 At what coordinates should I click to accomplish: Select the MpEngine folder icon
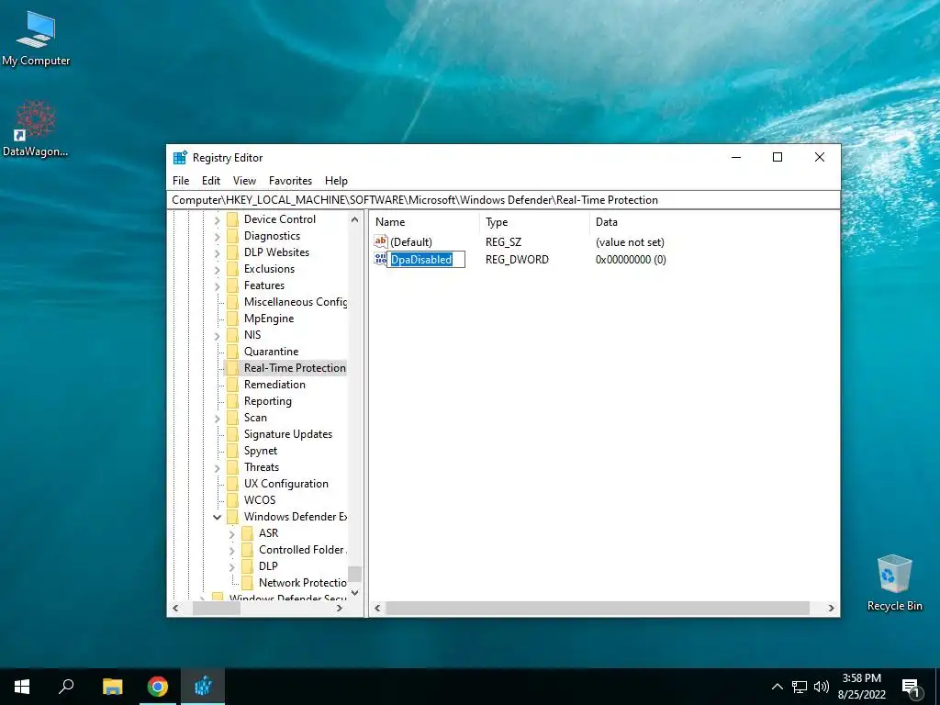point(232,319)
